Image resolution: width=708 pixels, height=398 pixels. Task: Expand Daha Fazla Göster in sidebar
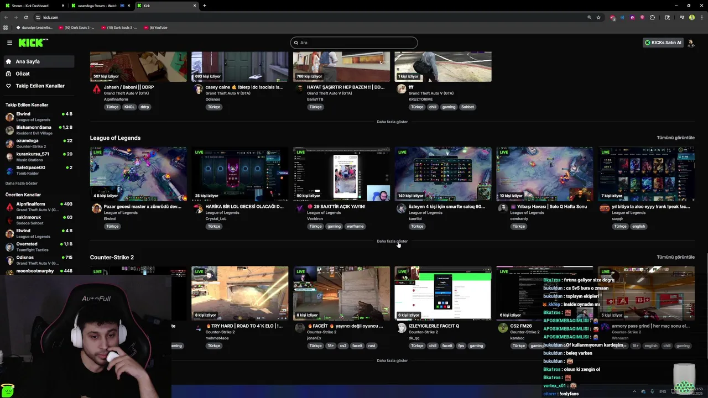[22, 183]
